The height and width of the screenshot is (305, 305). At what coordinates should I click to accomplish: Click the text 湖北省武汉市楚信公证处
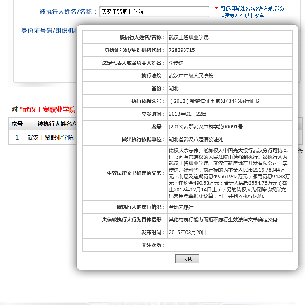pyautogui.click(x=196, y=140)
